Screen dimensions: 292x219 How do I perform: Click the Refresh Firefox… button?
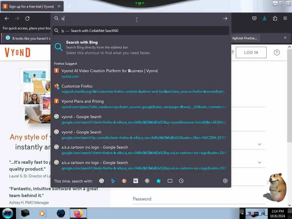[244, 38]
